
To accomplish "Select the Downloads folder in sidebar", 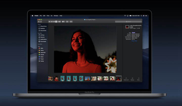I will (x=43, y=41).
